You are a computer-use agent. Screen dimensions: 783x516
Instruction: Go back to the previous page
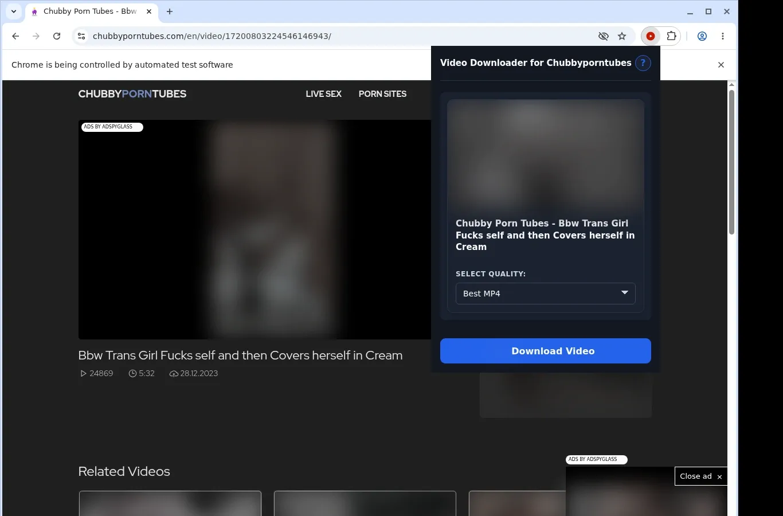click(x=15, y=36)
